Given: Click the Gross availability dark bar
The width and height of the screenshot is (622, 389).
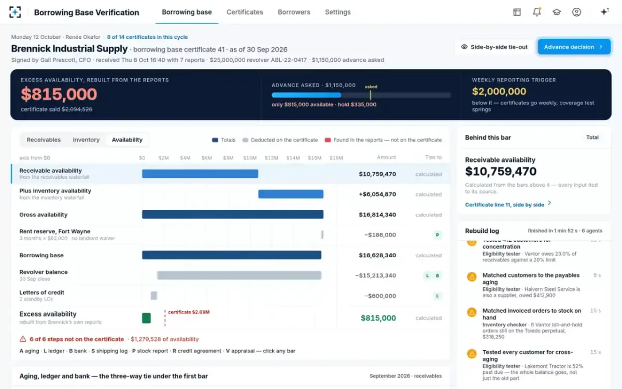Looking at the screenshot, I should tap(233, 214).
